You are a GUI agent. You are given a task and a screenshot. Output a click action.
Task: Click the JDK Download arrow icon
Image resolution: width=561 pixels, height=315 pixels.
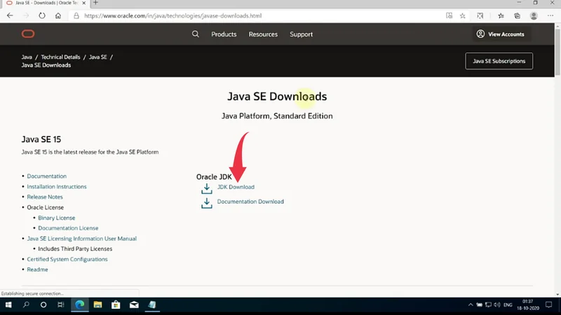[x=206, y=188]
